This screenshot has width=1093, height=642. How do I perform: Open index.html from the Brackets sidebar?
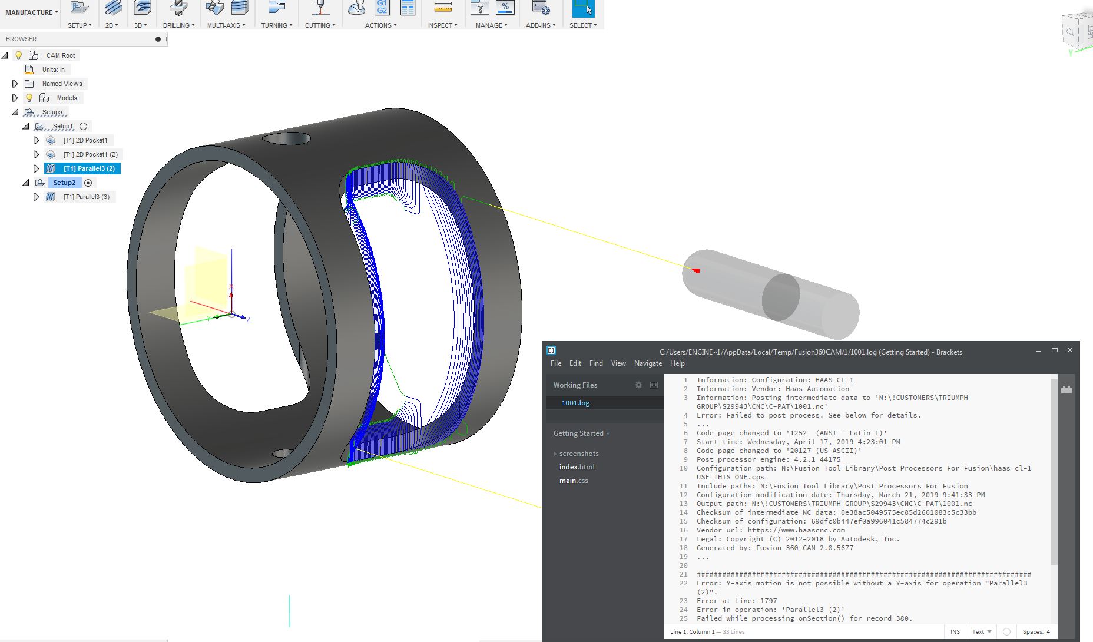coord(576,466)
